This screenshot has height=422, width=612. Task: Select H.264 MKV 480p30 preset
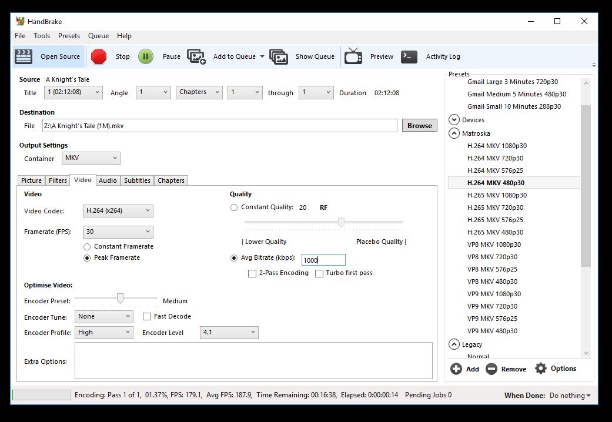(x=514, y=183)
